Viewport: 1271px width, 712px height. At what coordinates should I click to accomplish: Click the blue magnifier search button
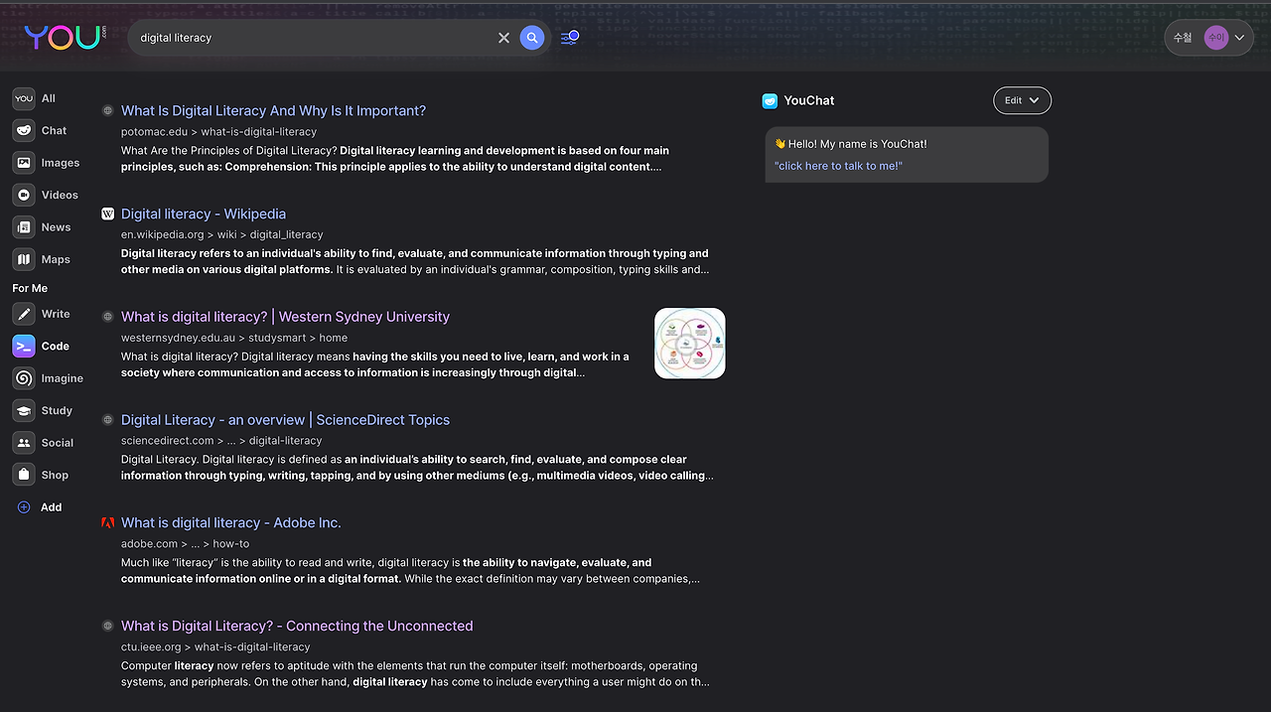[532, 38]
